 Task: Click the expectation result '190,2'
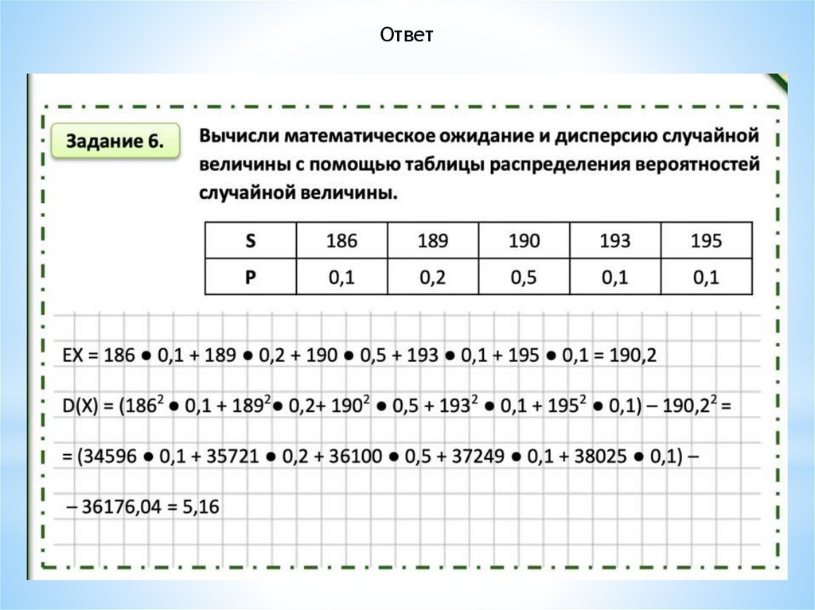pyautogui.click(x=633, y=356)
